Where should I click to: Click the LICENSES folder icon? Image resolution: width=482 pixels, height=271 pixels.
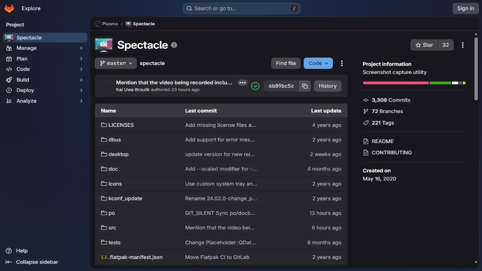104,125
